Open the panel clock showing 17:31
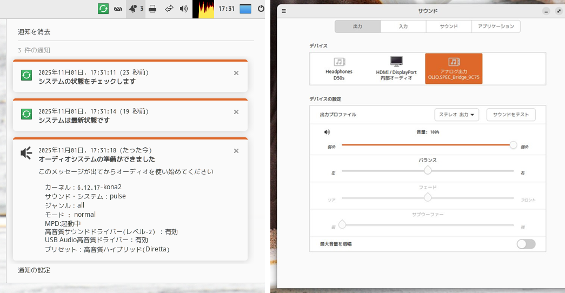565x293 pixels. coord(227,9)
